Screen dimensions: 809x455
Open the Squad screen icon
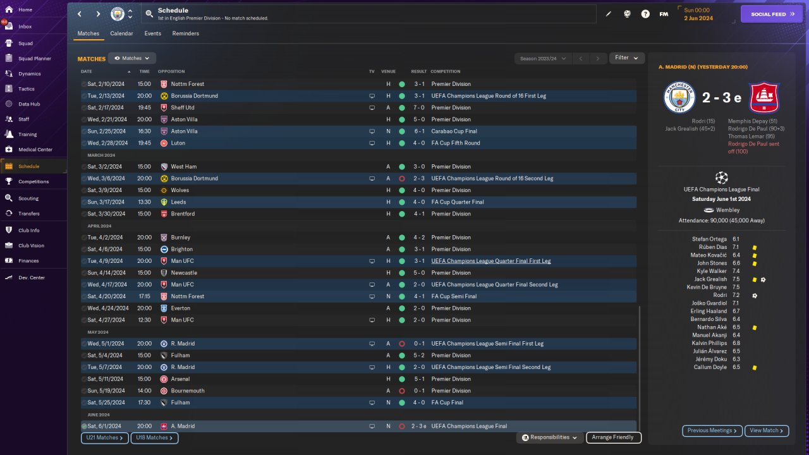(x=9, y=44)
